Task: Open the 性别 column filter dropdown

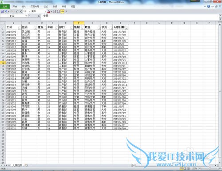Action: (45, 28)
